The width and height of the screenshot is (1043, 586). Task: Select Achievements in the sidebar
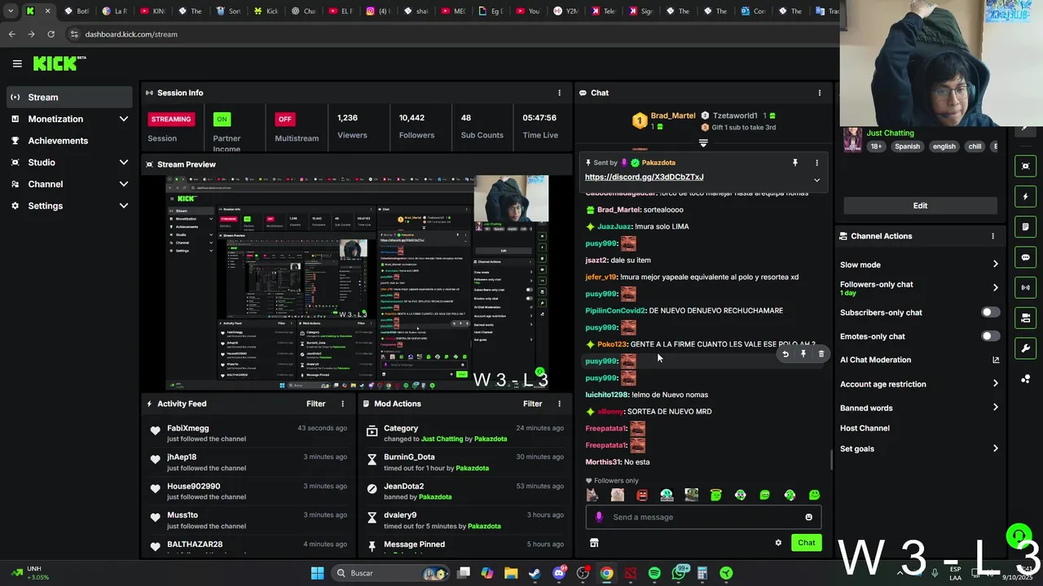click(x=69, y=141)
